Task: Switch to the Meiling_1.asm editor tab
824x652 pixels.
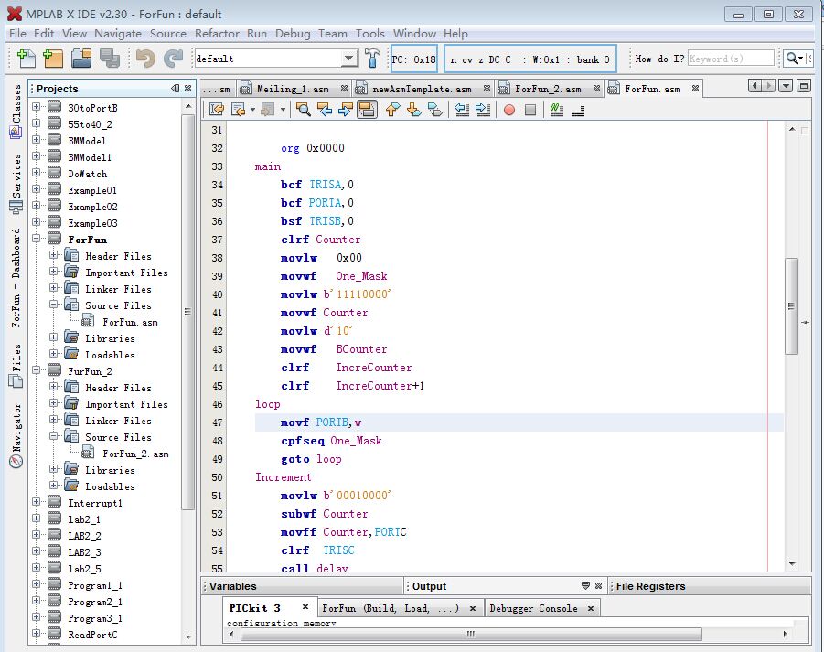Action: [292, 89]
